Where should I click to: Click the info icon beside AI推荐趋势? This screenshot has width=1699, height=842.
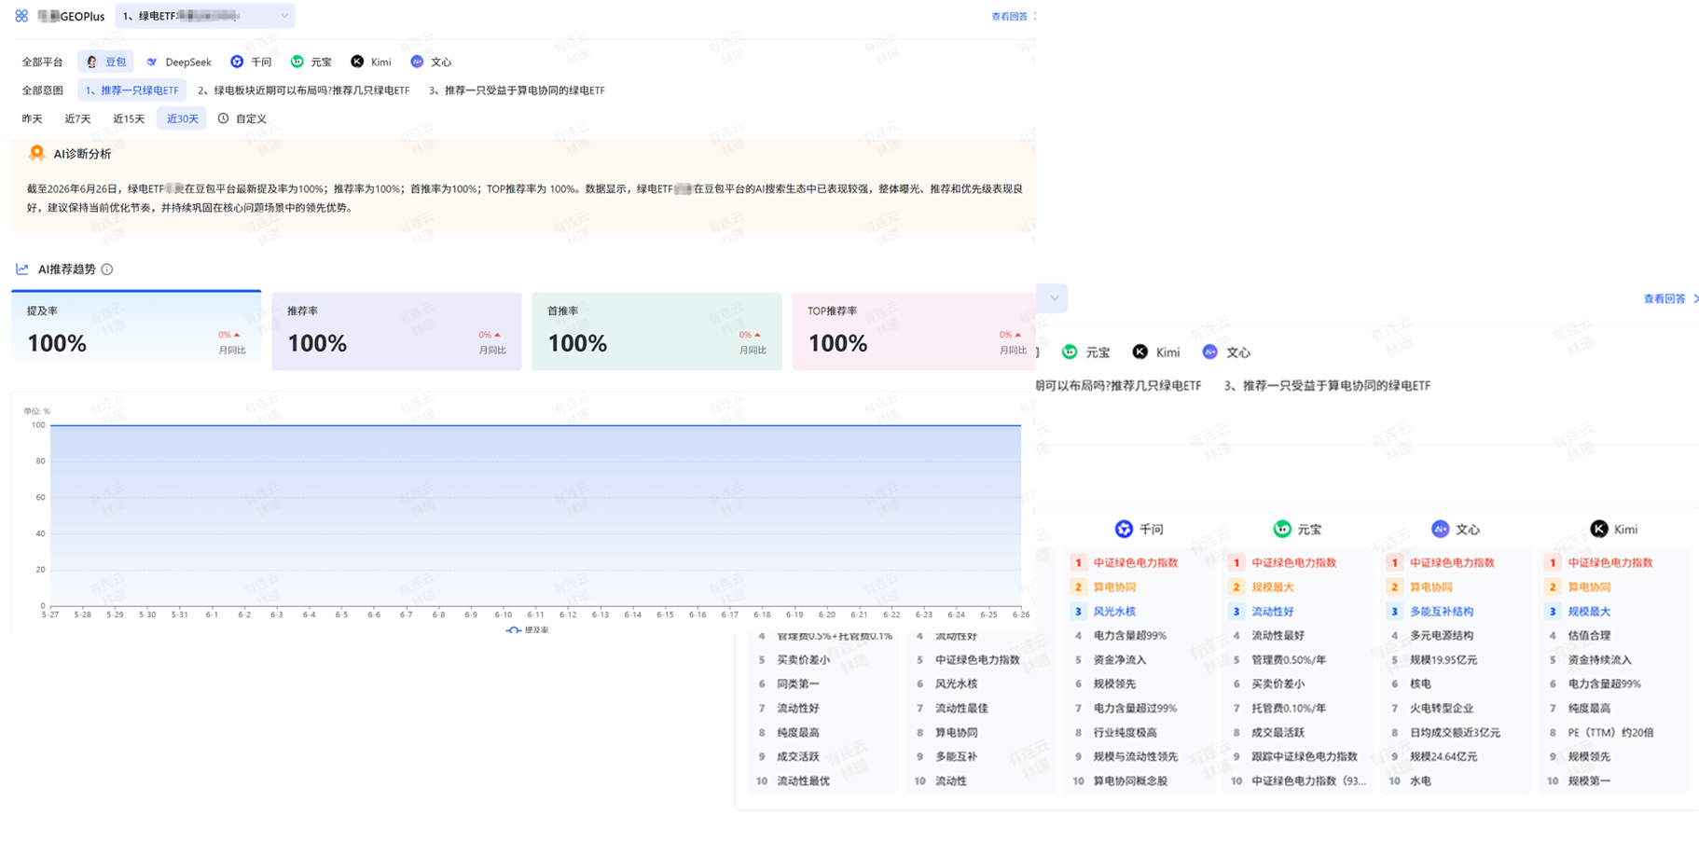[x=107, y=269]
